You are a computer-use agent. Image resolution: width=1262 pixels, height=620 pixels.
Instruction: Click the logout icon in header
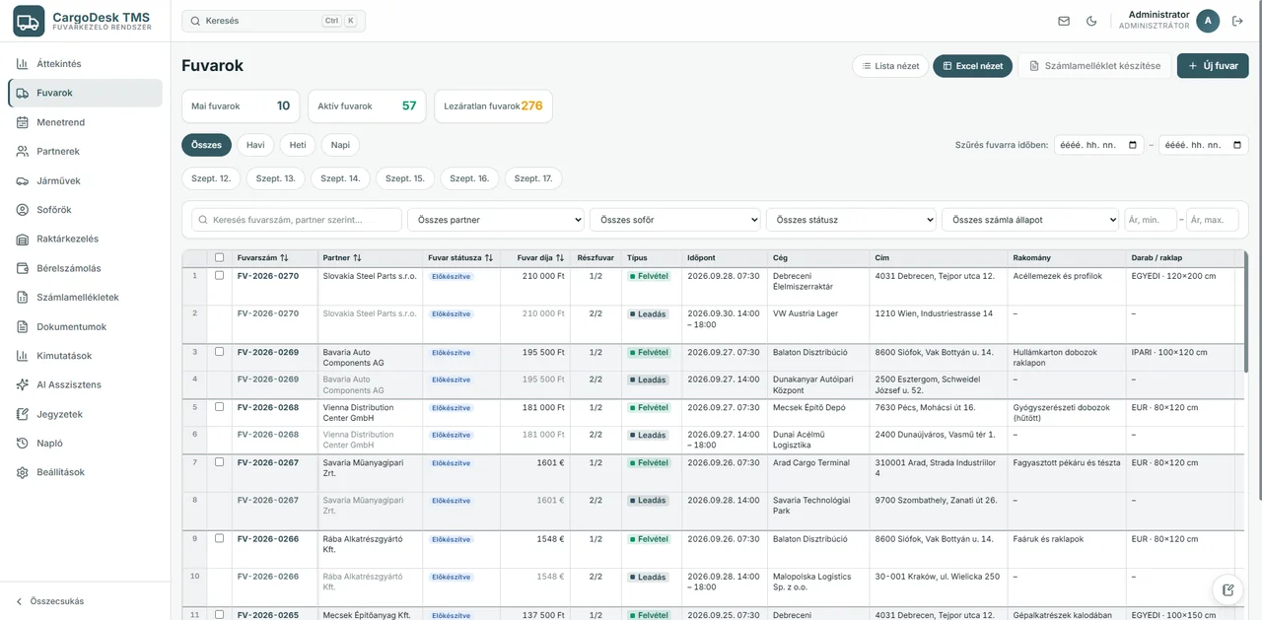click(1237, 21)
